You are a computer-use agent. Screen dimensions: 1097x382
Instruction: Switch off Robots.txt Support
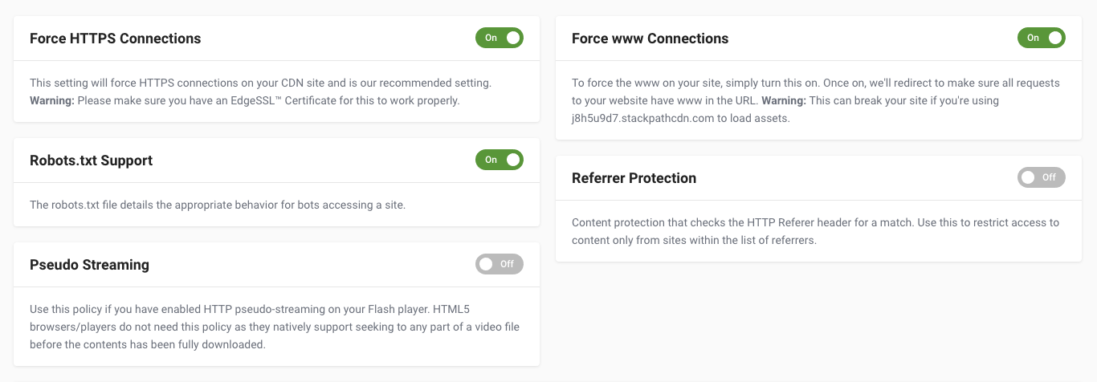(499, 160)
